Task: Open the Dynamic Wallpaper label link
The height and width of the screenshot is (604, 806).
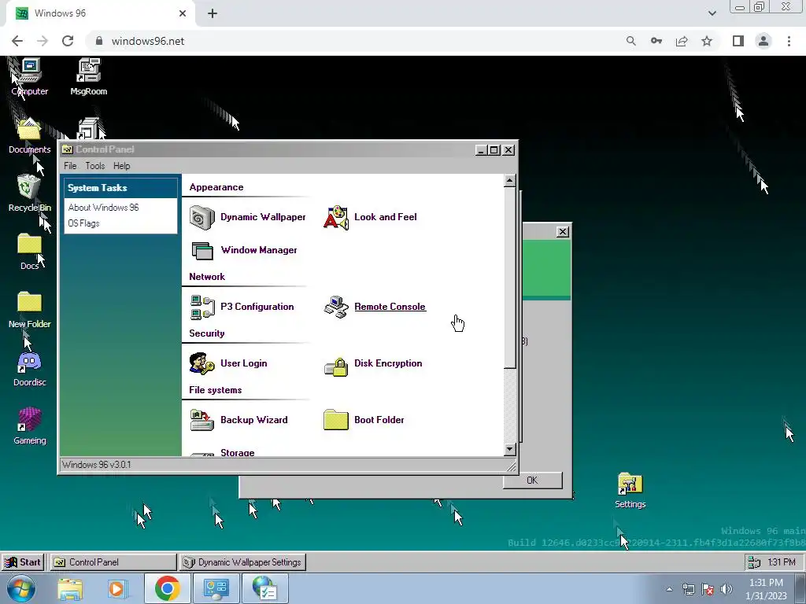Action: pyautogui.click(x=263, y=217)
